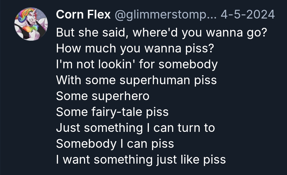287x175 pixels.
Task: Click the final line "I want something just like piss"
Action: tap(141, 160)
